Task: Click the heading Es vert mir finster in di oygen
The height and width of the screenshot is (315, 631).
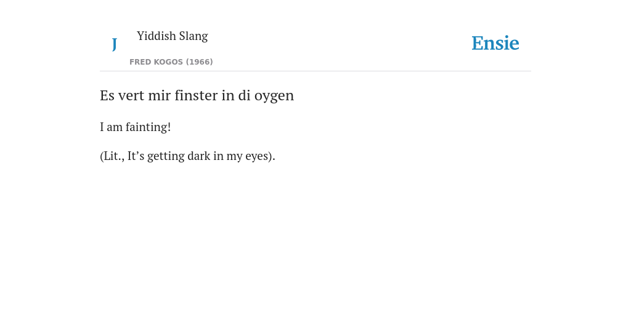Action: tap(197, 95)
